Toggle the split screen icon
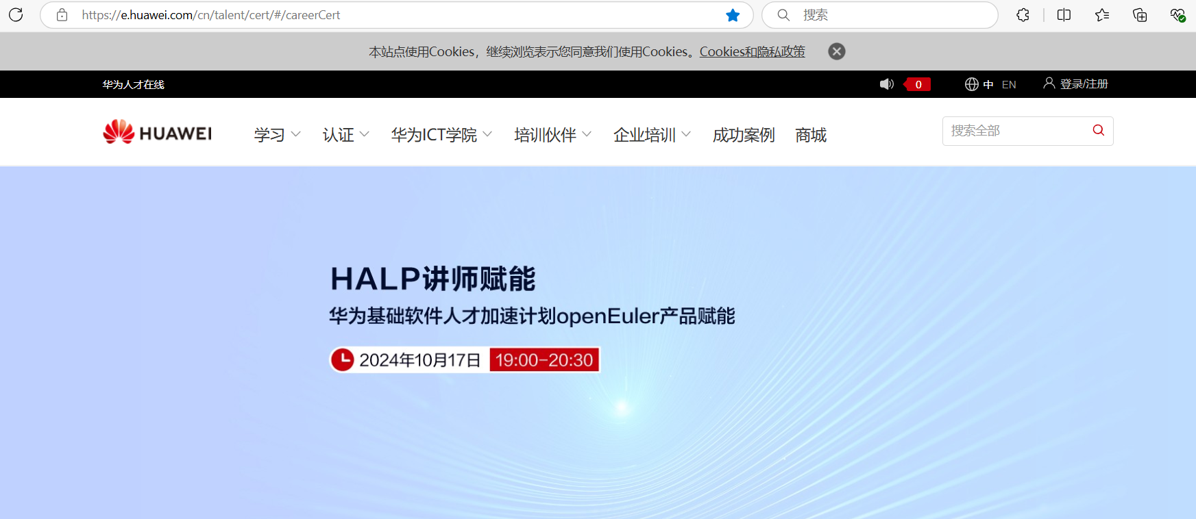 (x=1064, y=15)
